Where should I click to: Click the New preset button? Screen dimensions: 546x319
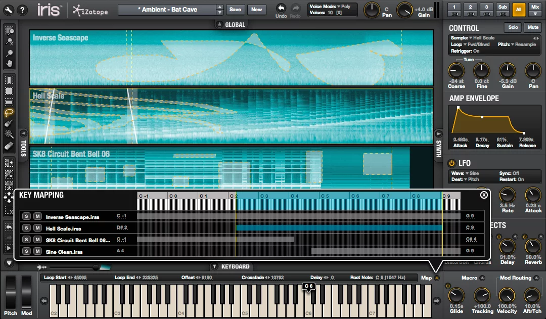(x=257, y=10)
